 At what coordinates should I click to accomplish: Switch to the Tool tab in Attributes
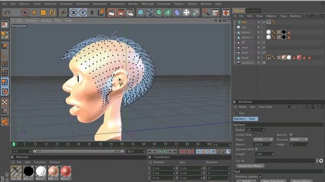[252, 119]
